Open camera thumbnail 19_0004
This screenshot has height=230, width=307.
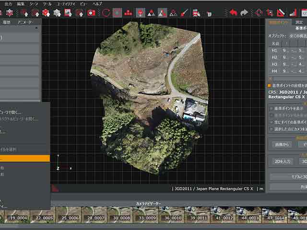(17, 215)
